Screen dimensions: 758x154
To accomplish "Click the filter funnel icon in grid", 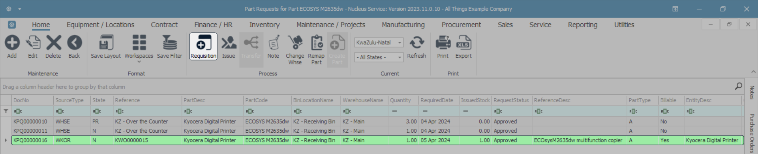I will point(6,111).
